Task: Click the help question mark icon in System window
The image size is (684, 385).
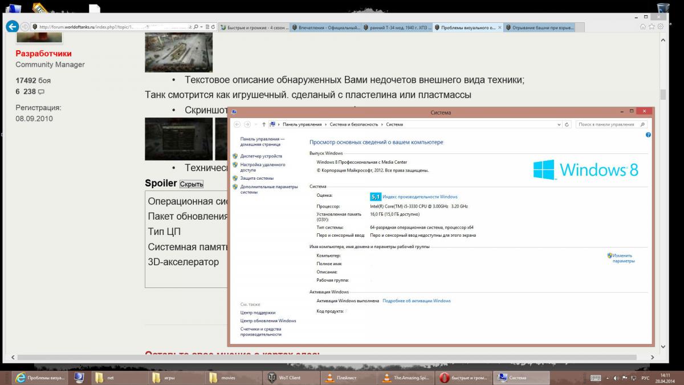Action: 648,135
